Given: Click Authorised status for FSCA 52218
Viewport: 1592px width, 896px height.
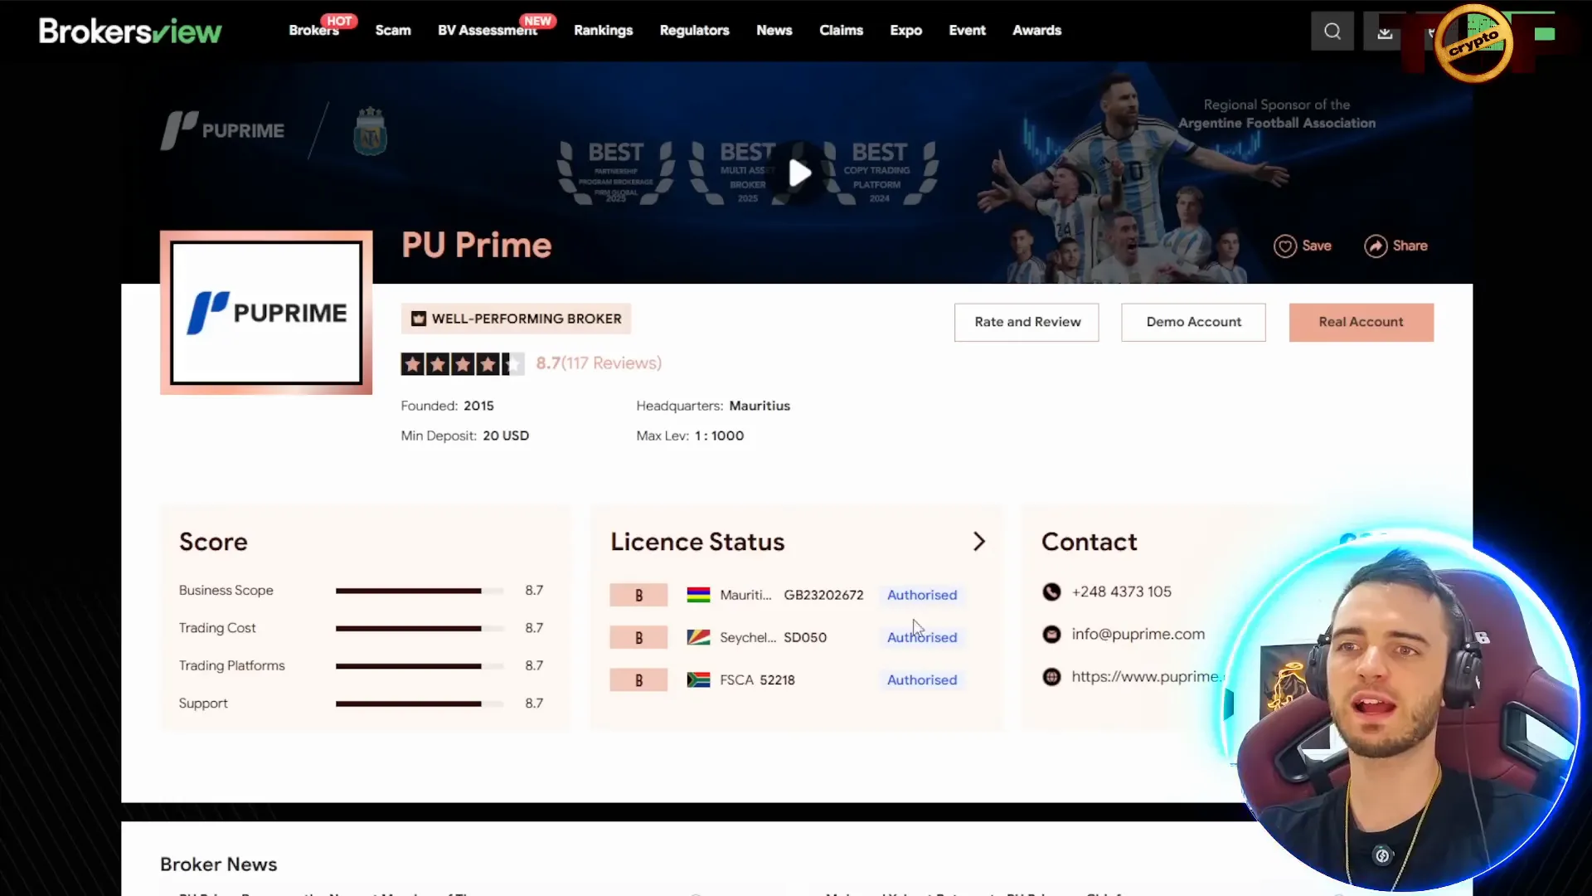Looking at the screenshot, I should click(922, 679).
